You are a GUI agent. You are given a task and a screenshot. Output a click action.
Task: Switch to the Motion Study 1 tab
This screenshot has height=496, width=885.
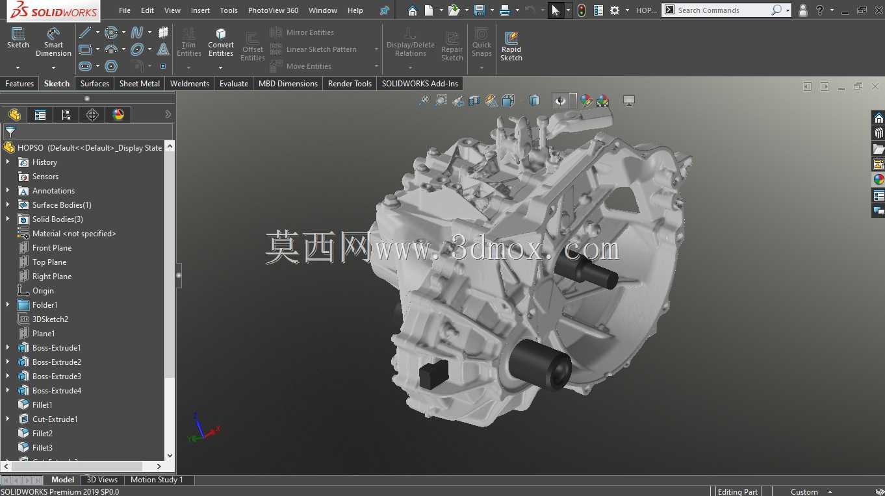pos(157,480)
